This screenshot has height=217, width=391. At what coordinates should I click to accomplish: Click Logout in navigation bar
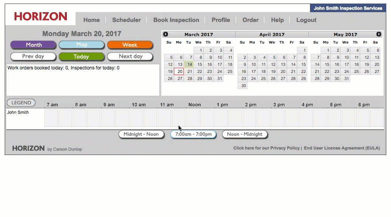pyautogui.click(x=306, y=20)
